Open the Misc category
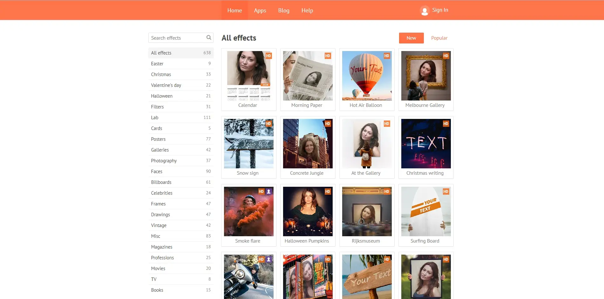604x299 pixels. coord(181,236)
